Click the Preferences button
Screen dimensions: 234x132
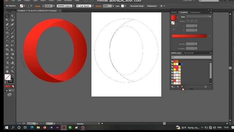(x=152, y=6)
